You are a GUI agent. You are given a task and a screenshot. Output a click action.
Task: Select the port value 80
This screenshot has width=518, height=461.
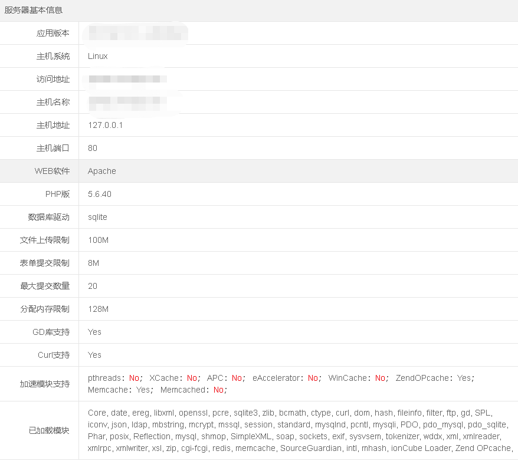point(93,148)
